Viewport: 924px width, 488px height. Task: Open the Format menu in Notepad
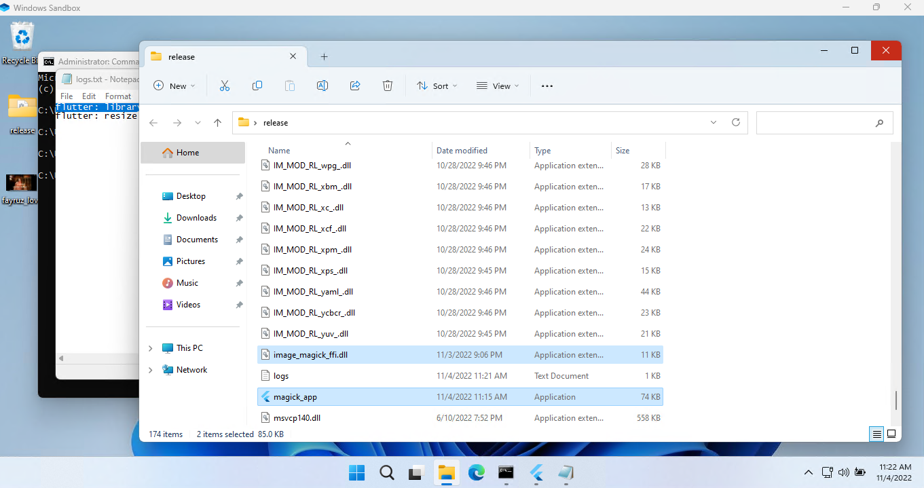[117, 96]
